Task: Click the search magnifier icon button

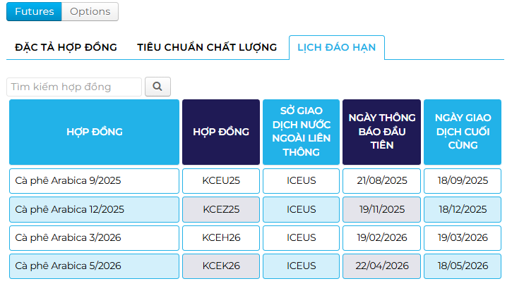Action: point(157,87)
